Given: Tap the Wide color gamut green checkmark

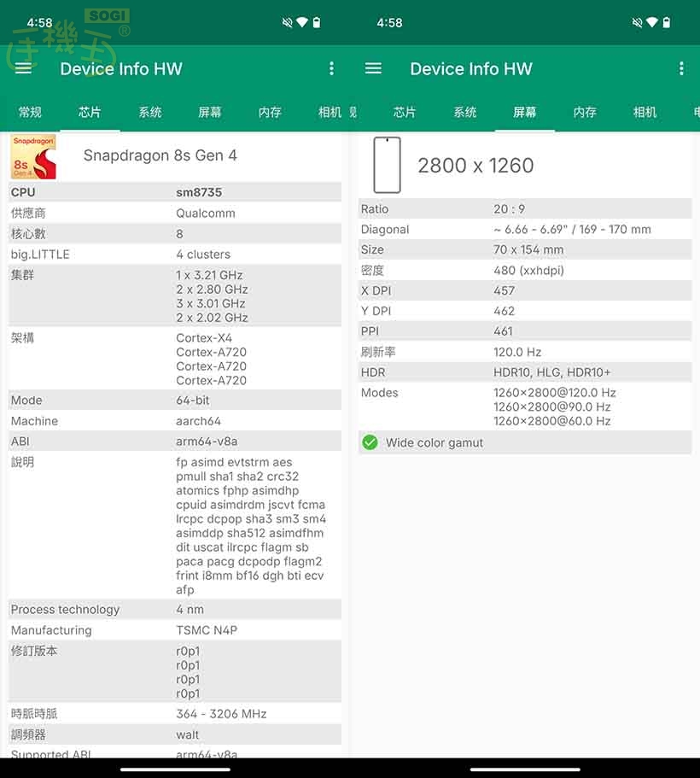Looking at the screenshot, I should 370,442.
